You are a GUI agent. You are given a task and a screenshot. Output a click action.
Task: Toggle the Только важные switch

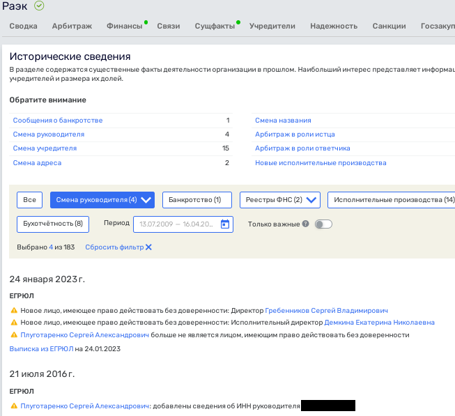click(323, 224)
